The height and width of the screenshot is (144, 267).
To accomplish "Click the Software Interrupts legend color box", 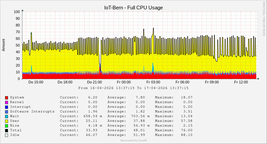I will pos(6,112).
